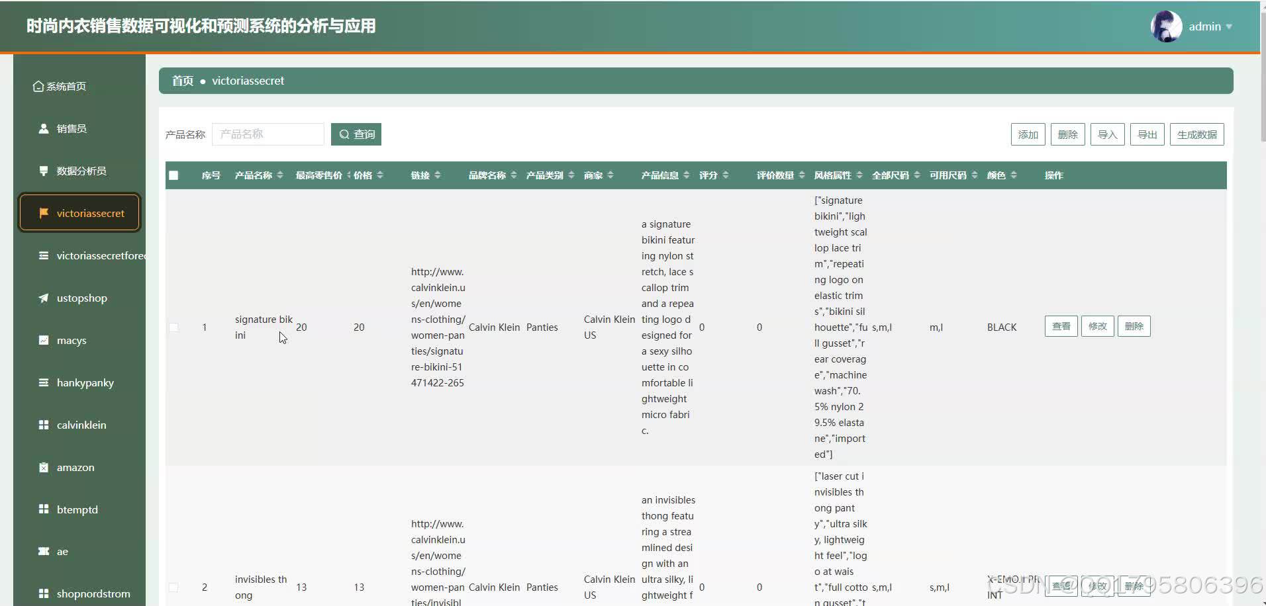Click 查看 for signature bikini row

(1061, 326)
